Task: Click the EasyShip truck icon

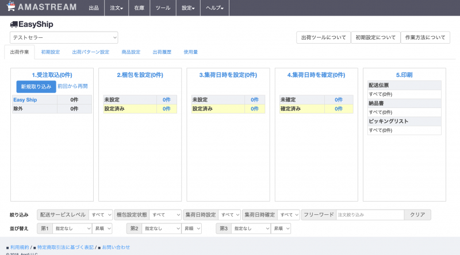Action: [14, 24]
